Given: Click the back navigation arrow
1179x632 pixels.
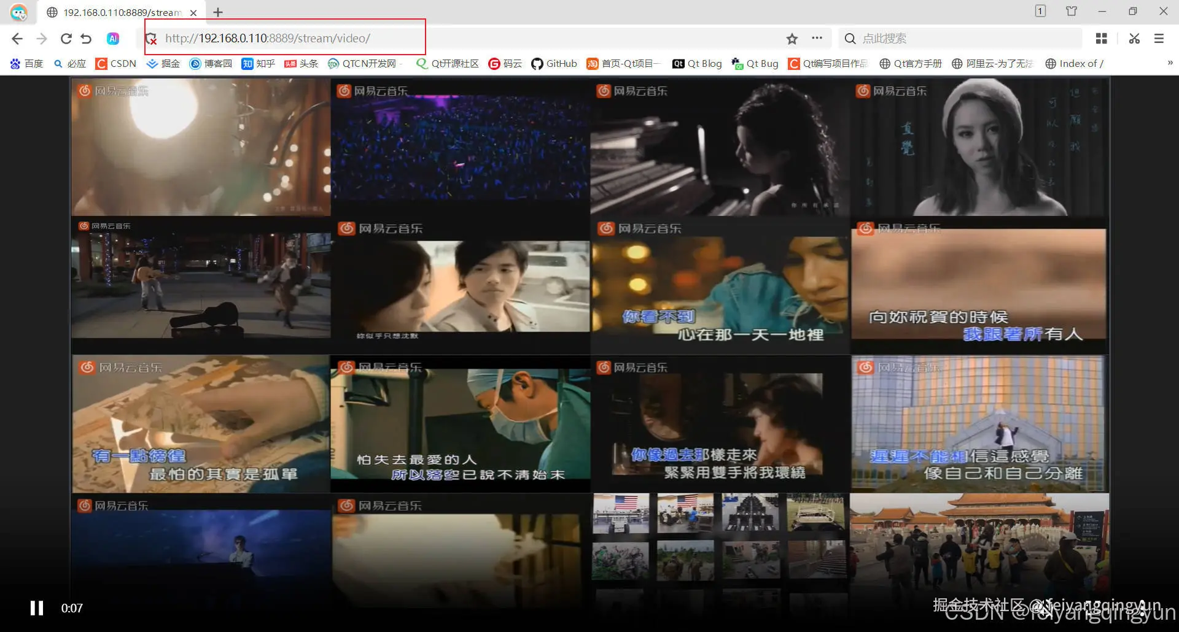Looking at the screenshot, I should tap(17, 38).
